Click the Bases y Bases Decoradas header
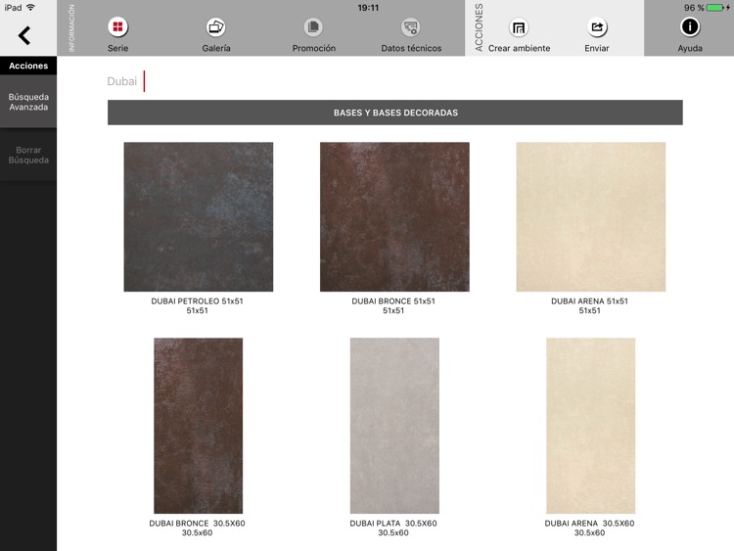Image resolution: width=734 pixels, height=551 pixels. pyautogui.click(x=395, y=113)
